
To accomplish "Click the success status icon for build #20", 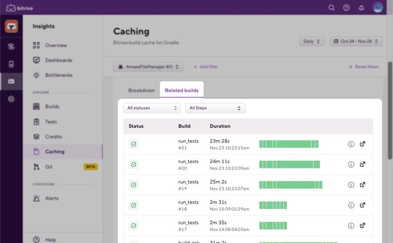I will coord(133,165).
